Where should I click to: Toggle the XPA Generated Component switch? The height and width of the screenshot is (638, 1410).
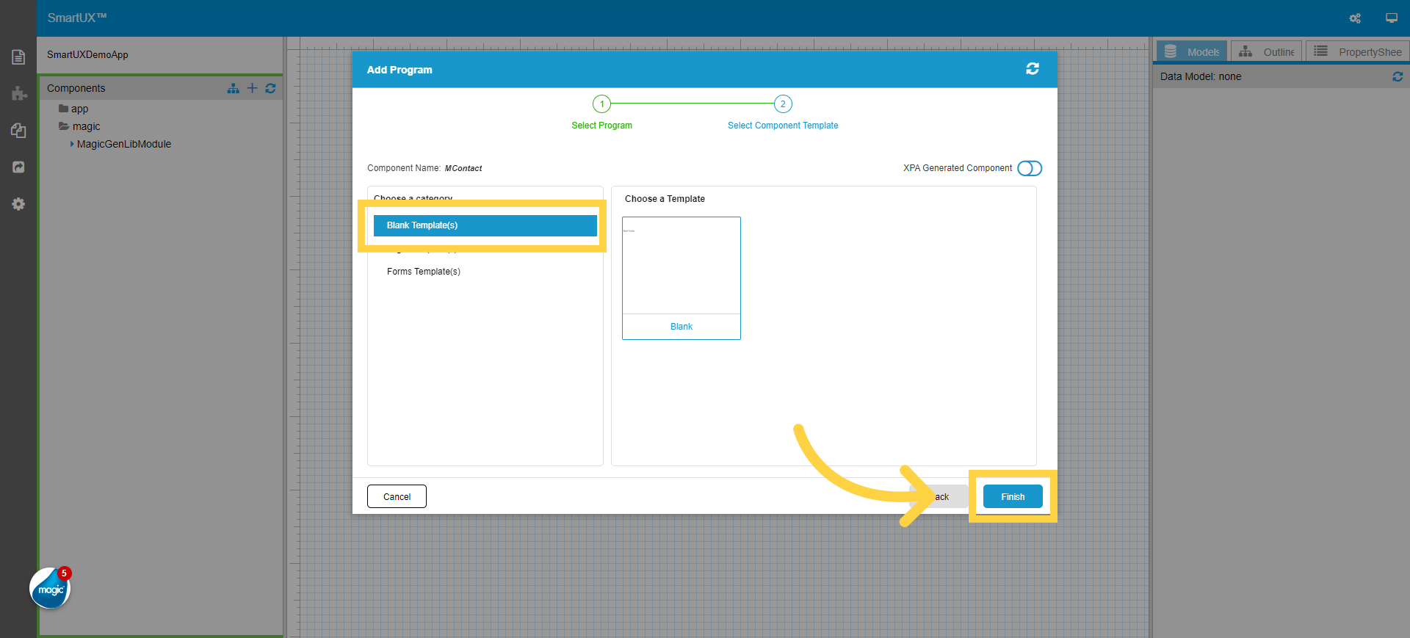(1030, 168)
